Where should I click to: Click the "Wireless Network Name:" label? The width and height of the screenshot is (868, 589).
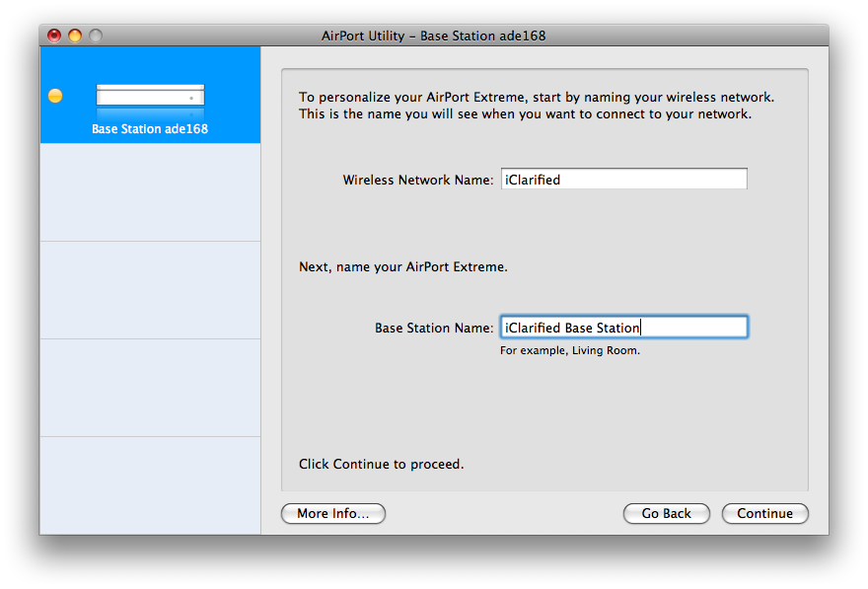[417, 181]
